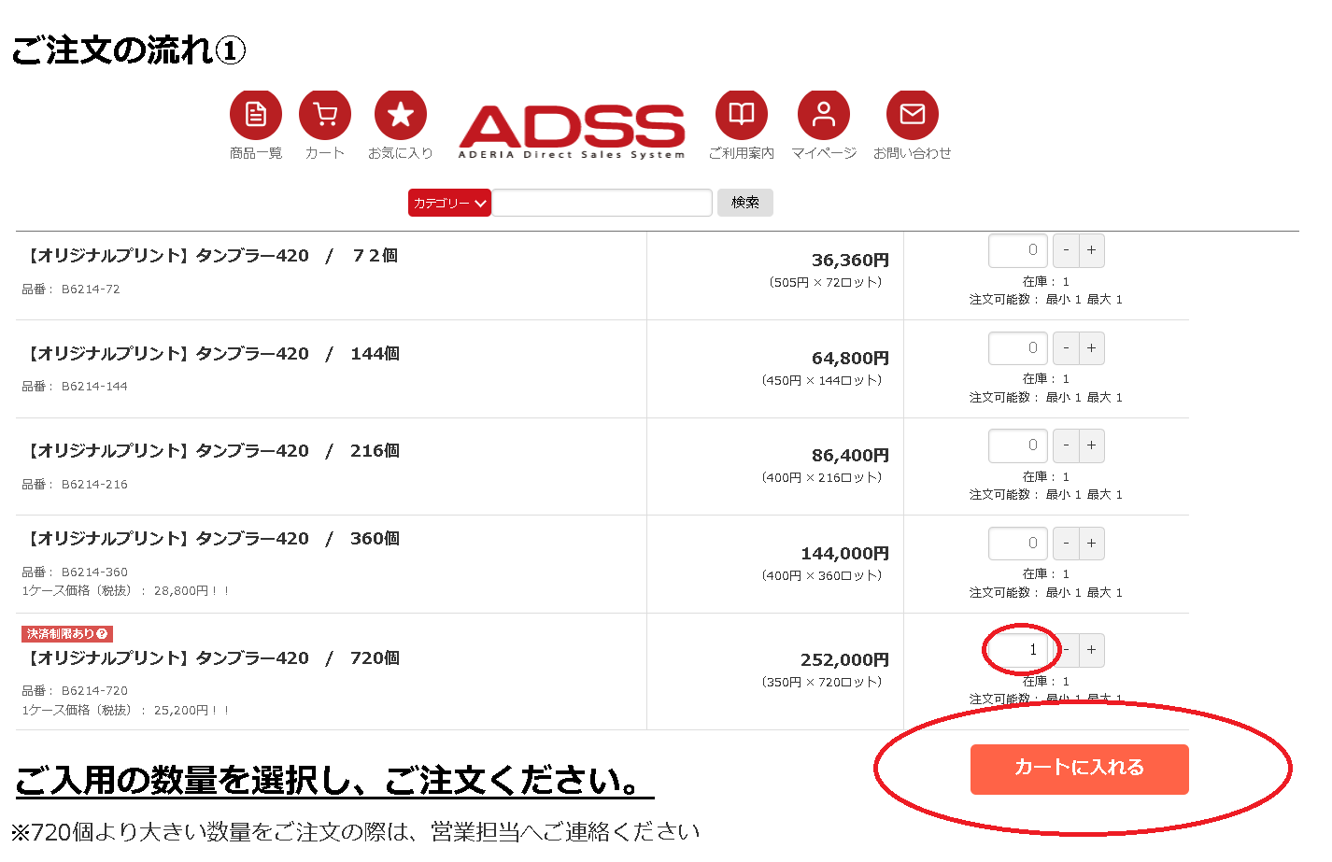Open the お問い合わせ mail icon
Image resolution: width=1332 pixels, height=862 pixels.
(913, 115)
